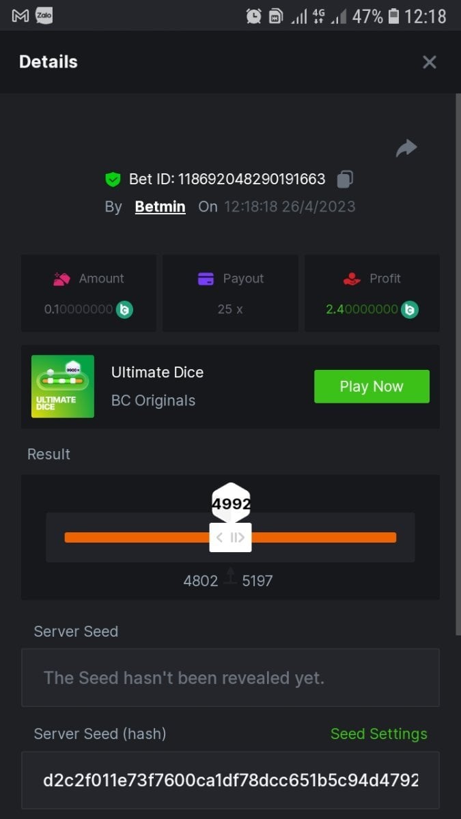Click the red Profit hand icon
This screenshot has width=461, height=819.
(352, 278)
